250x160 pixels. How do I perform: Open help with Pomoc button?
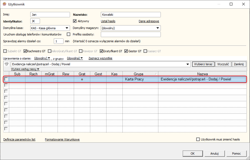[236, 154]
